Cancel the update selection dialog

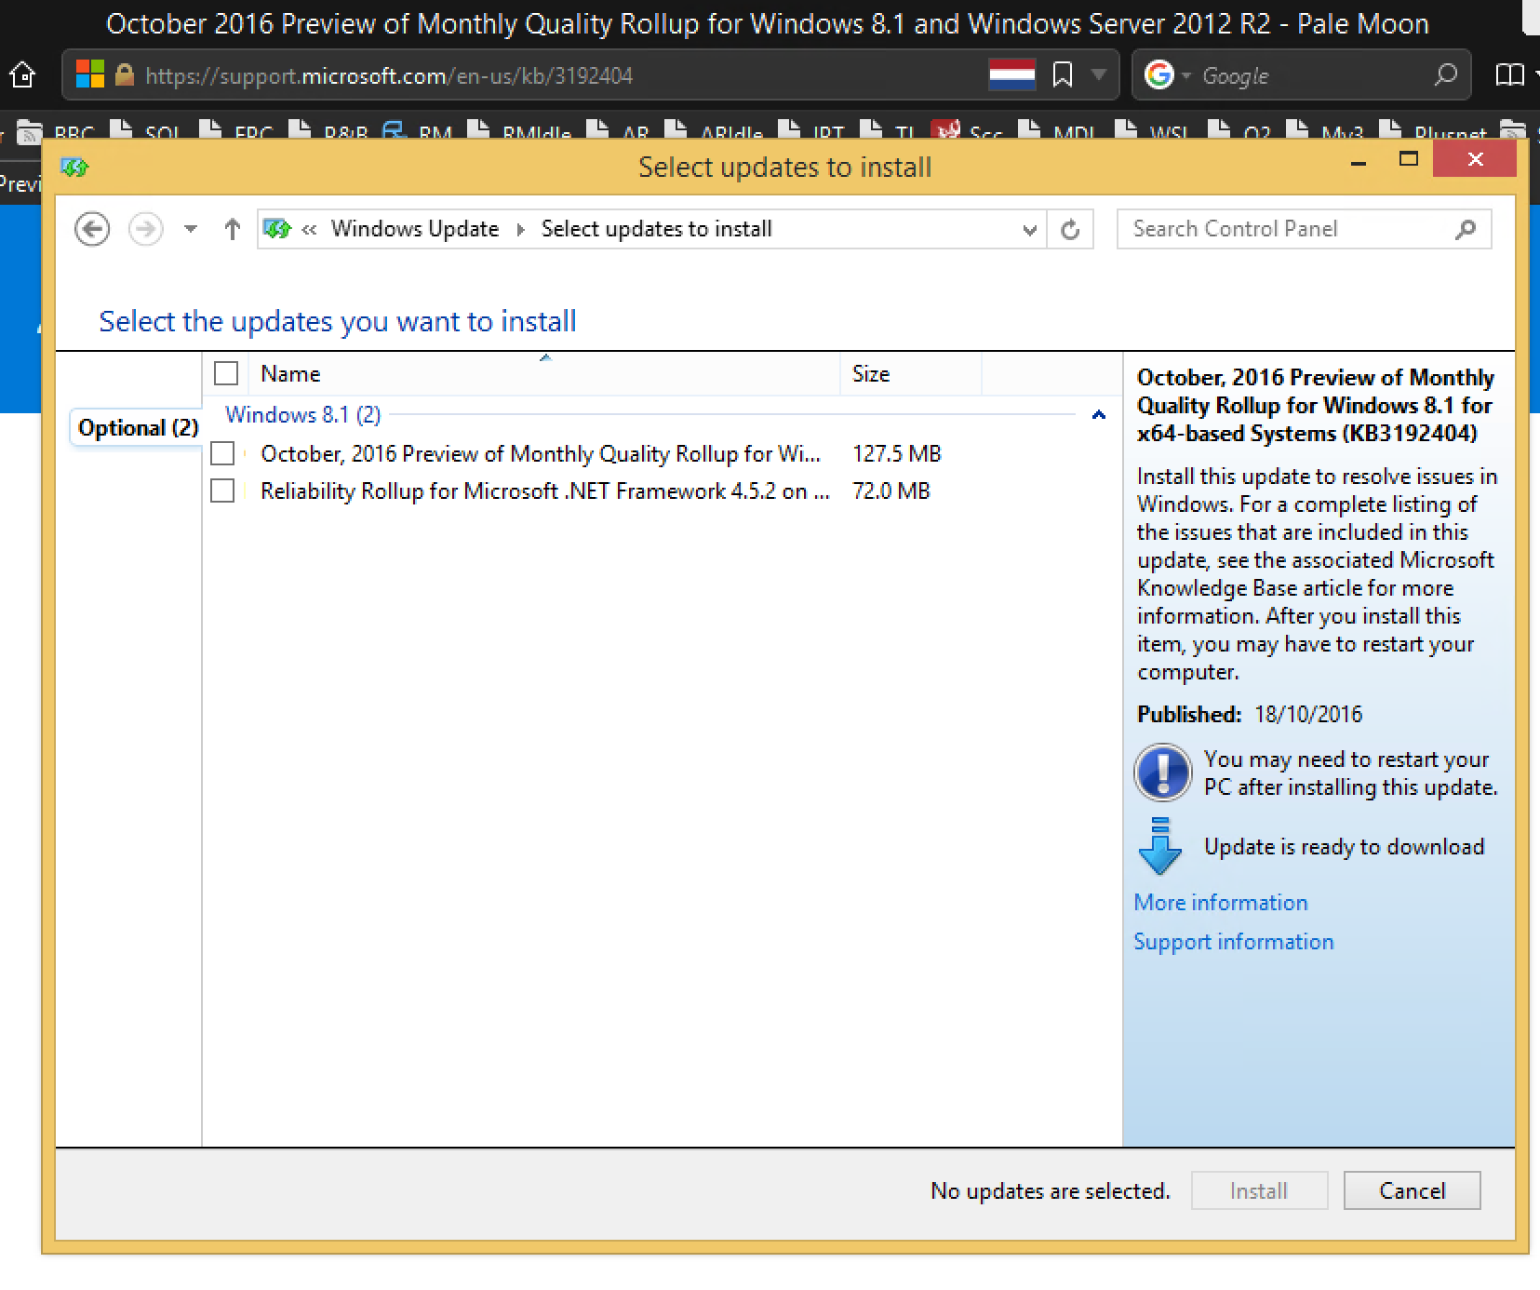click(x=1412, y=1190)
